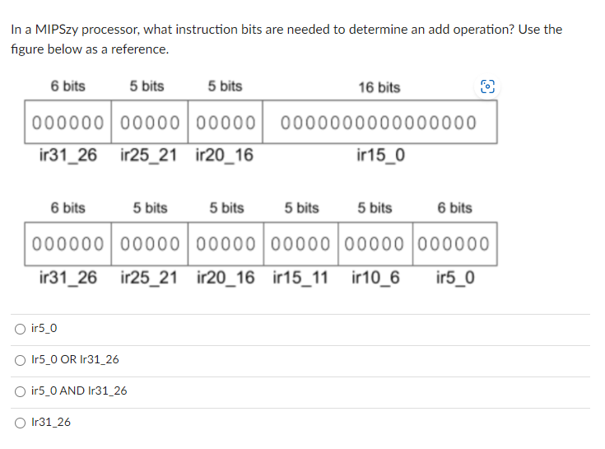This screenshot has height=449, width=605.
Task: Click the 'ir15_0' label under the top diagram
Action: [381, 155]
